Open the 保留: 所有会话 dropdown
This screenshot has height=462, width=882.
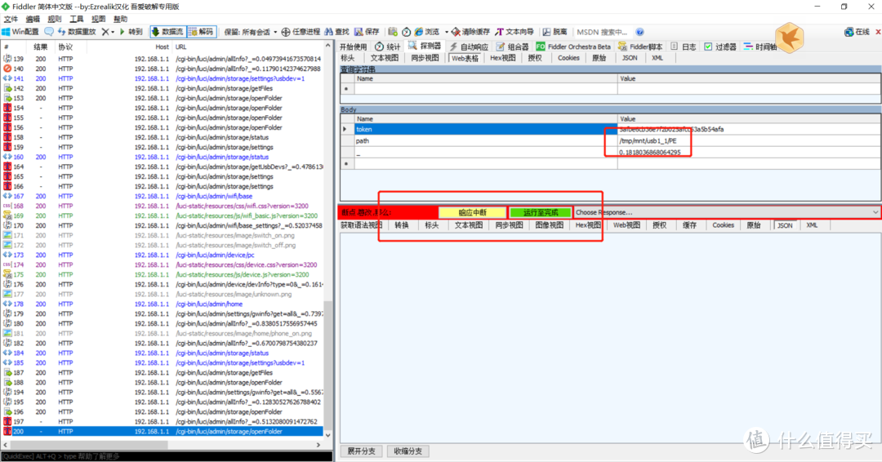click(251, 32)
